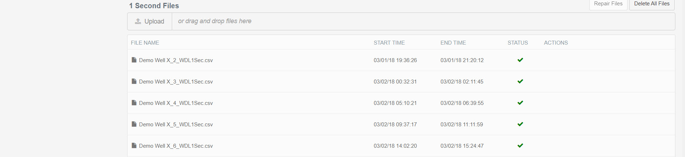The image size is (685, 157).
Task: Click status checkmark for Demo Well X_2
Action: tap(520, 60)
